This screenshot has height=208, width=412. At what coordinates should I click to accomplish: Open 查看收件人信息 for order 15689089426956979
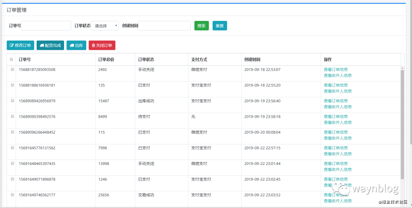coord(338,107)
